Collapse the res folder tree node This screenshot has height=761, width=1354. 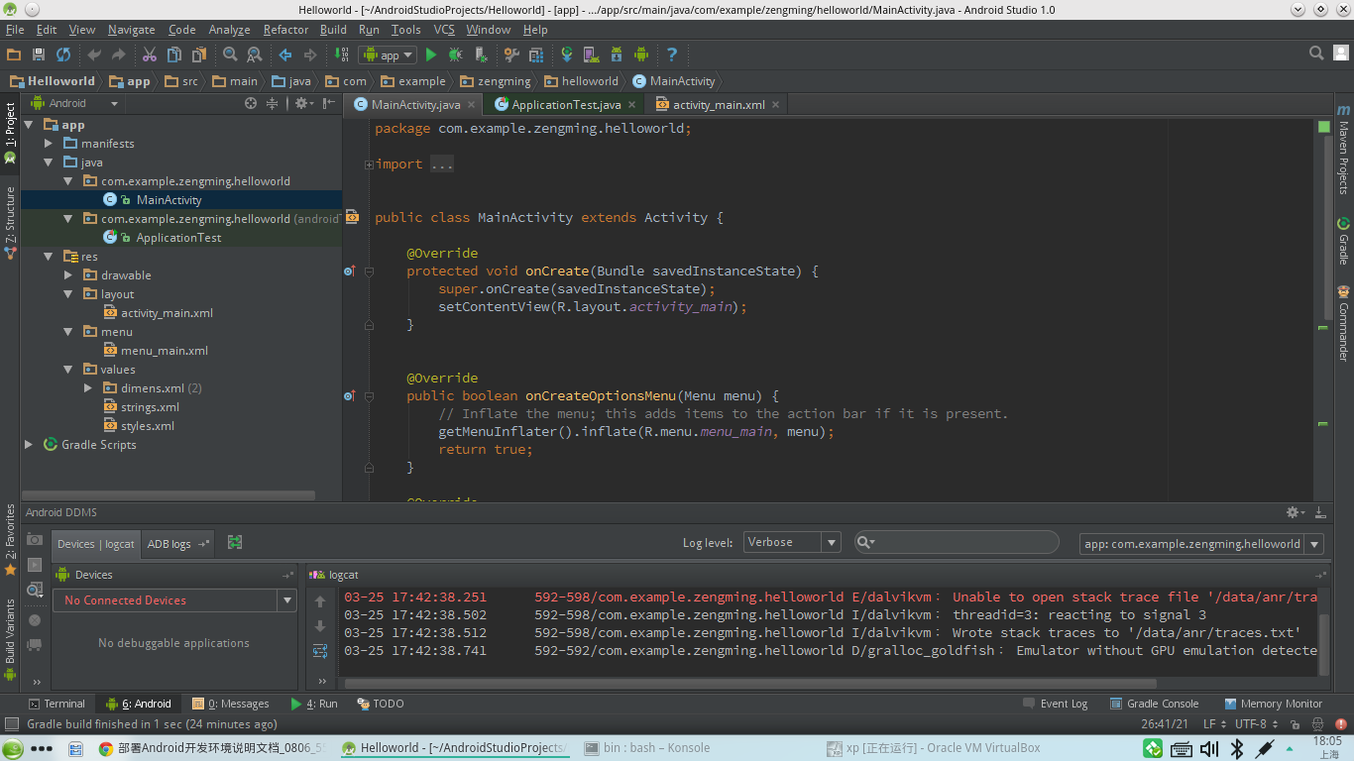coord(49,257)
